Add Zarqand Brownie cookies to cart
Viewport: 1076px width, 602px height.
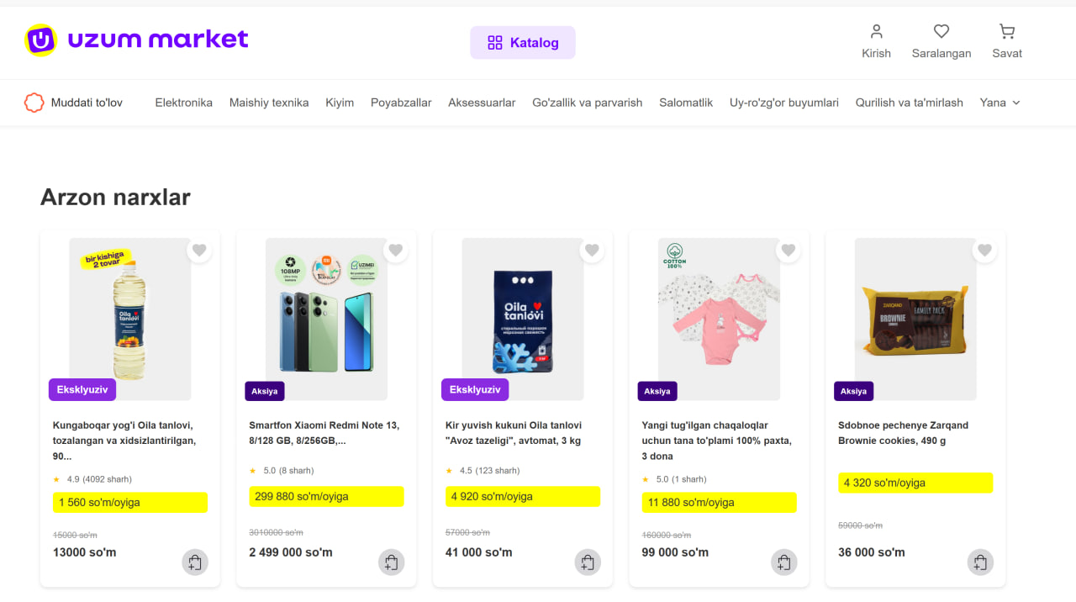[980, 562]
